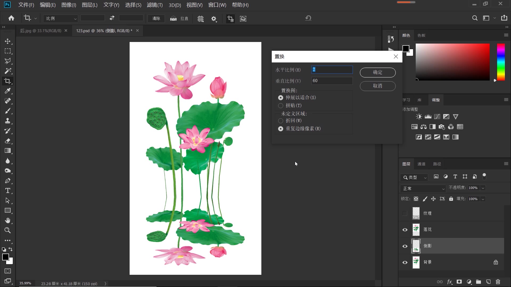The height and width of the screenshot is (287, 511).
Task: Open the 比例 crop ratio dropdown
Action: tap(61, 18)
